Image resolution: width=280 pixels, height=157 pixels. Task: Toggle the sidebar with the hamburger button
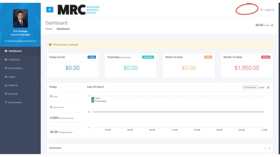coord(50,10)
